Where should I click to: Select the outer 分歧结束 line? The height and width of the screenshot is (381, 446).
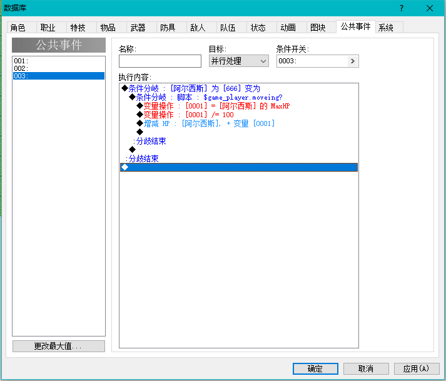[239, 159]
